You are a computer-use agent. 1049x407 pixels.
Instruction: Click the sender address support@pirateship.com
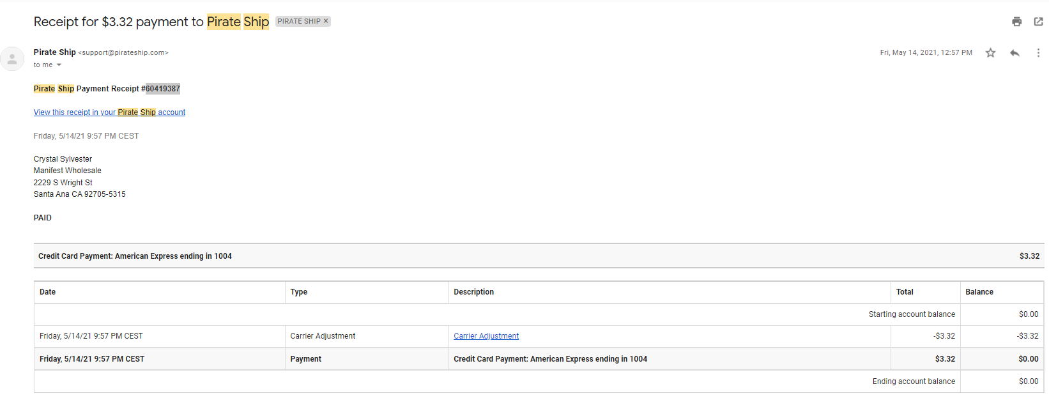tap(123, 53)
